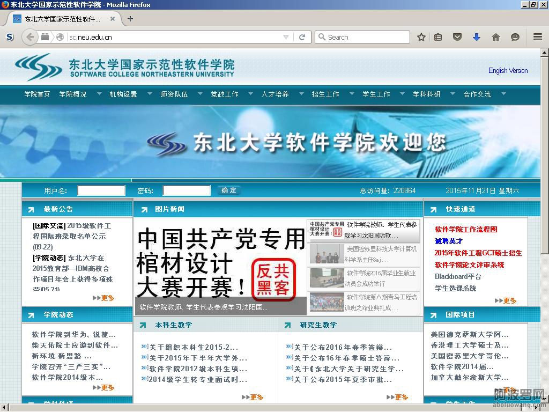Switch to the English Version link

[508, 70]
